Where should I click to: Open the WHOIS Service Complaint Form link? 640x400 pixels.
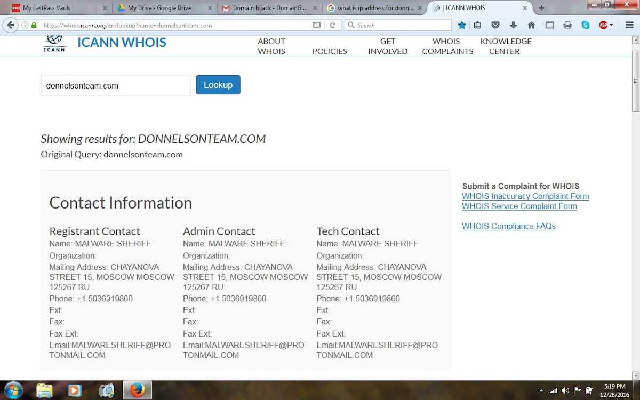click(519, 206)
